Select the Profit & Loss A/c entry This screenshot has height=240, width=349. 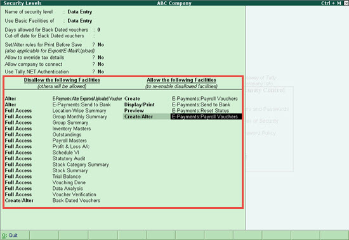[x=71, y=147]
